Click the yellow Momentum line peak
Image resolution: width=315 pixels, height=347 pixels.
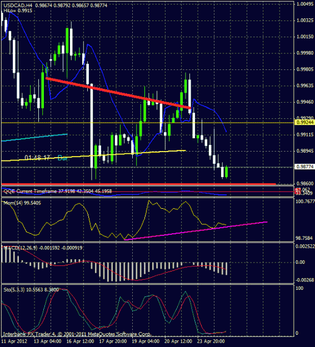click(149, 201)
